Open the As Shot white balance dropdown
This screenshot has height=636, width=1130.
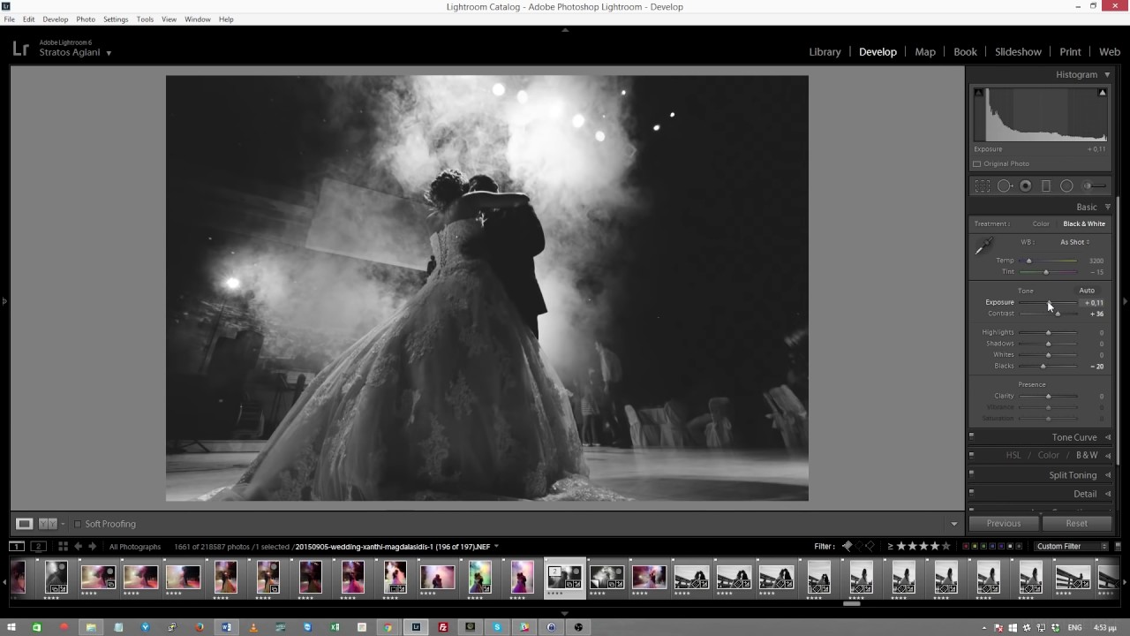coord(1075,242)
